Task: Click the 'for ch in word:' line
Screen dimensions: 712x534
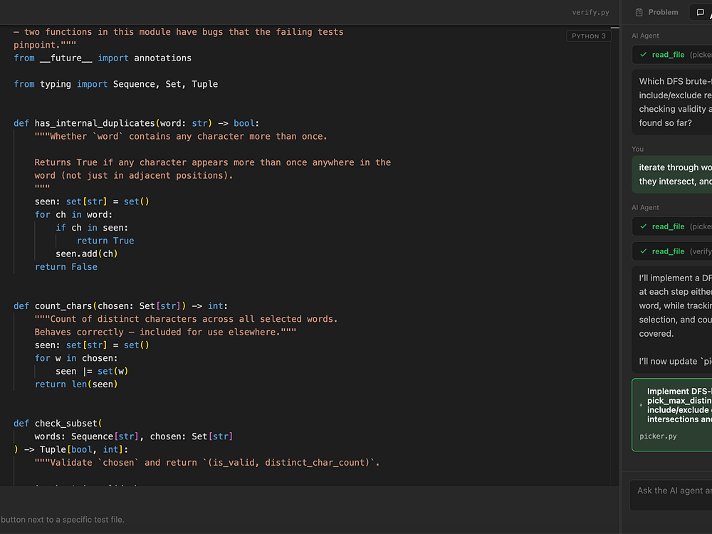Action: [x=73, y=214]
